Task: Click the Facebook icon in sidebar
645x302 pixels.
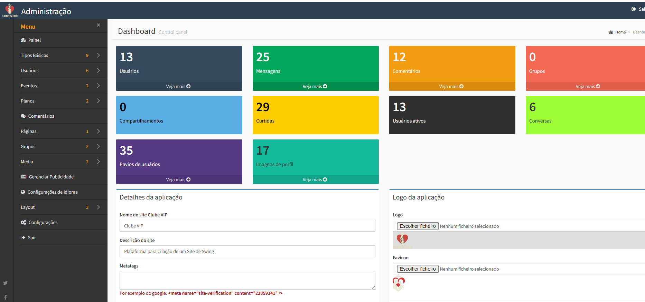Action: coord(6,297)
